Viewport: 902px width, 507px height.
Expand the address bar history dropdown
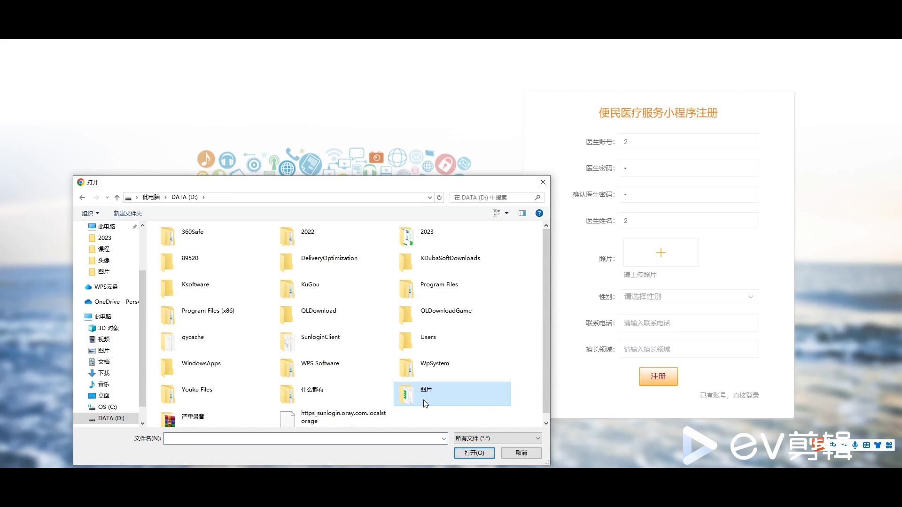(429, 198)
